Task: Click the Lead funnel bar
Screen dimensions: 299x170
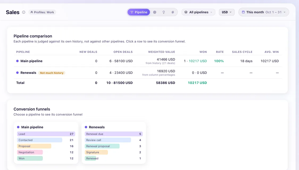Action: pyautogui.click(x=46, y=134)
